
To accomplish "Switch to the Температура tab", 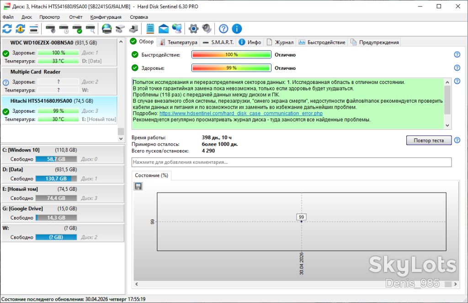I will (x=179, y=42).
